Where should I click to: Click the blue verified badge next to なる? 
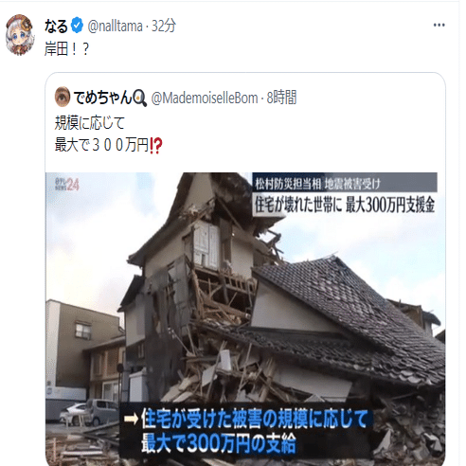click(x=77, y=26)
